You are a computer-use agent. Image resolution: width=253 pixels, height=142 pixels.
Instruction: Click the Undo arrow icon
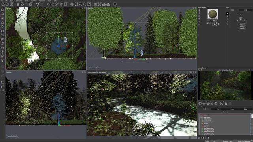(38, 4)
